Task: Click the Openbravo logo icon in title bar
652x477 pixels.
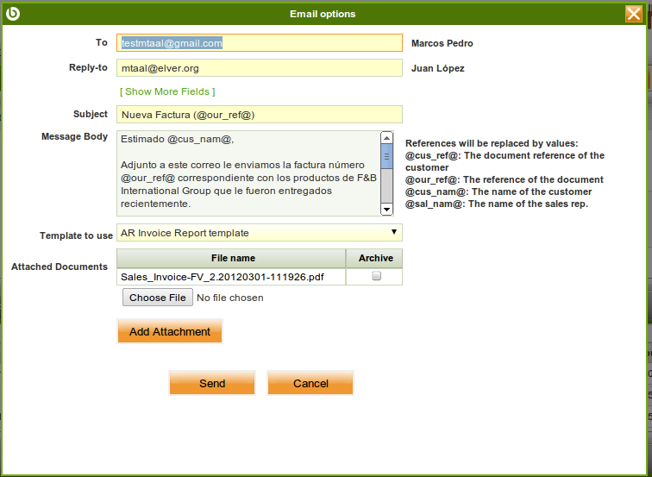Action: 12,13
